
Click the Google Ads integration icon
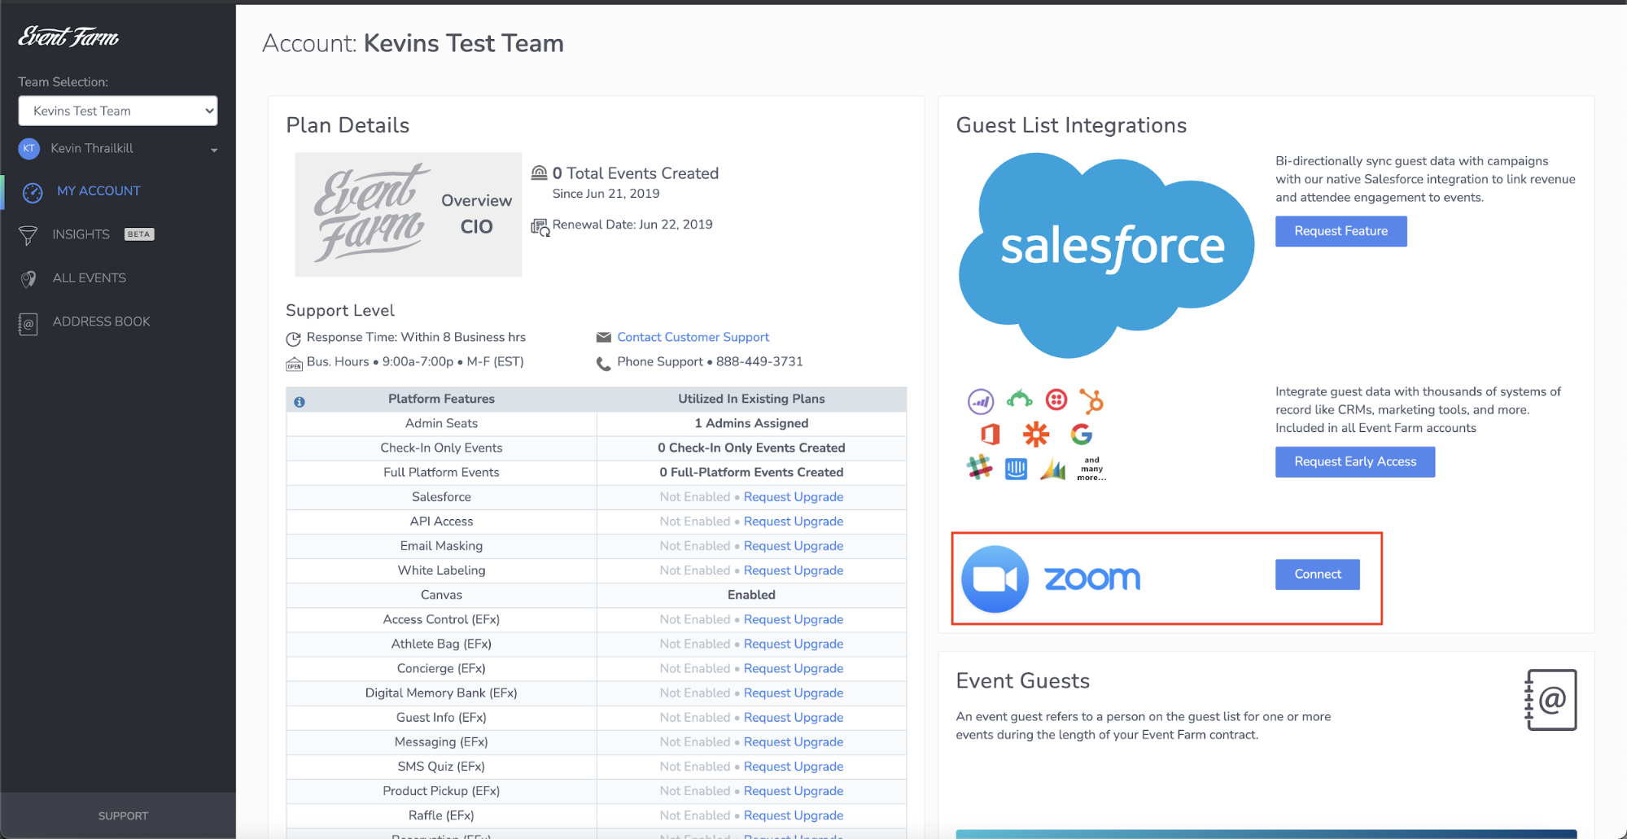[x=1052, y=469]
